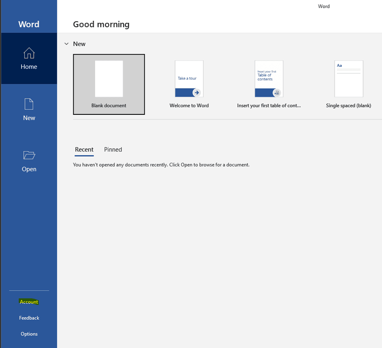This screenshot has width=382, height=348.
Task: Select the Blank document white page thumbnail
Action: (109, 79)
